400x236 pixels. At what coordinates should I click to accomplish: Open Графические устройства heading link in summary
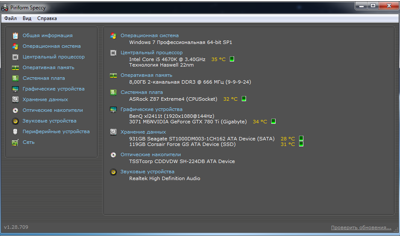coord(151,110)
